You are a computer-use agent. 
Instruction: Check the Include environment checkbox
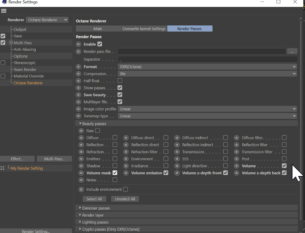coord(125,189)
